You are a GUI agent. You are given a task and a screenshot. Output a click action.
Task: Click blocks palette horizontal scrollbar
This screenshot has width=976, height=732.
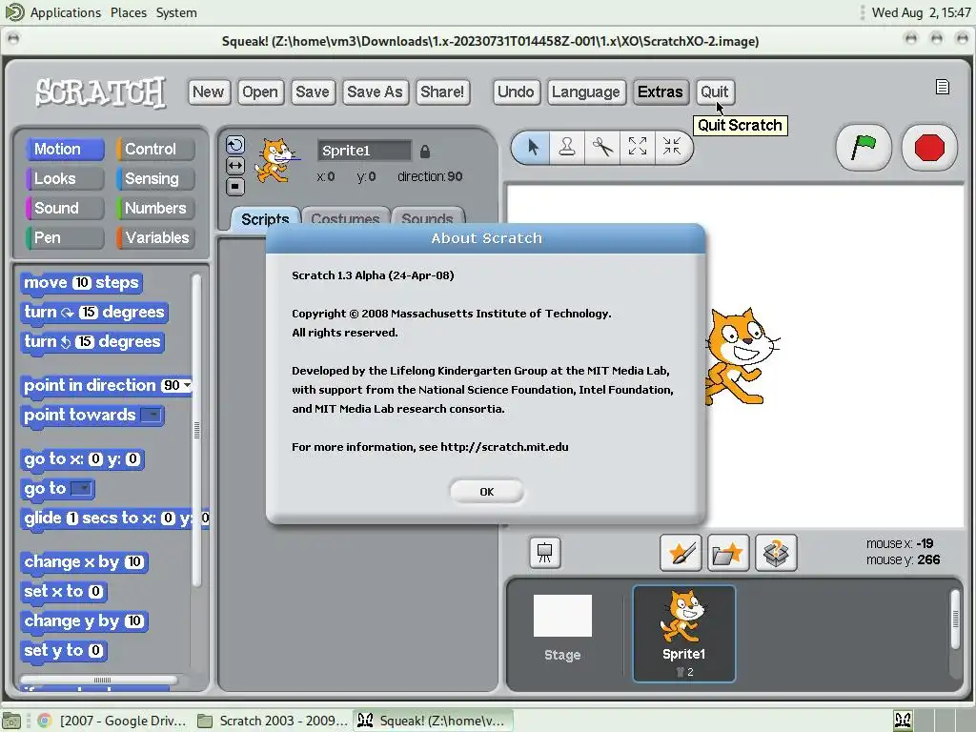(x=99, y=680)
